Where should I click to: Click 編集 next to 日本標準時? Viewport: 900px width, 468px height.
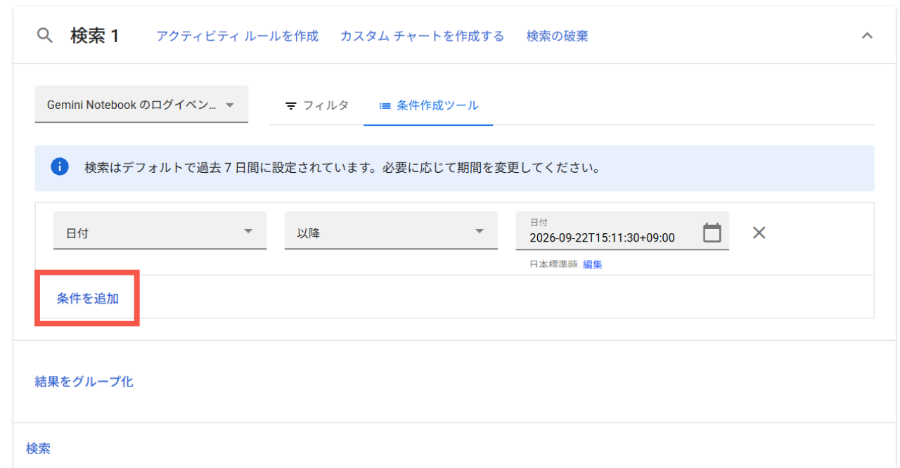click(592, 265)
